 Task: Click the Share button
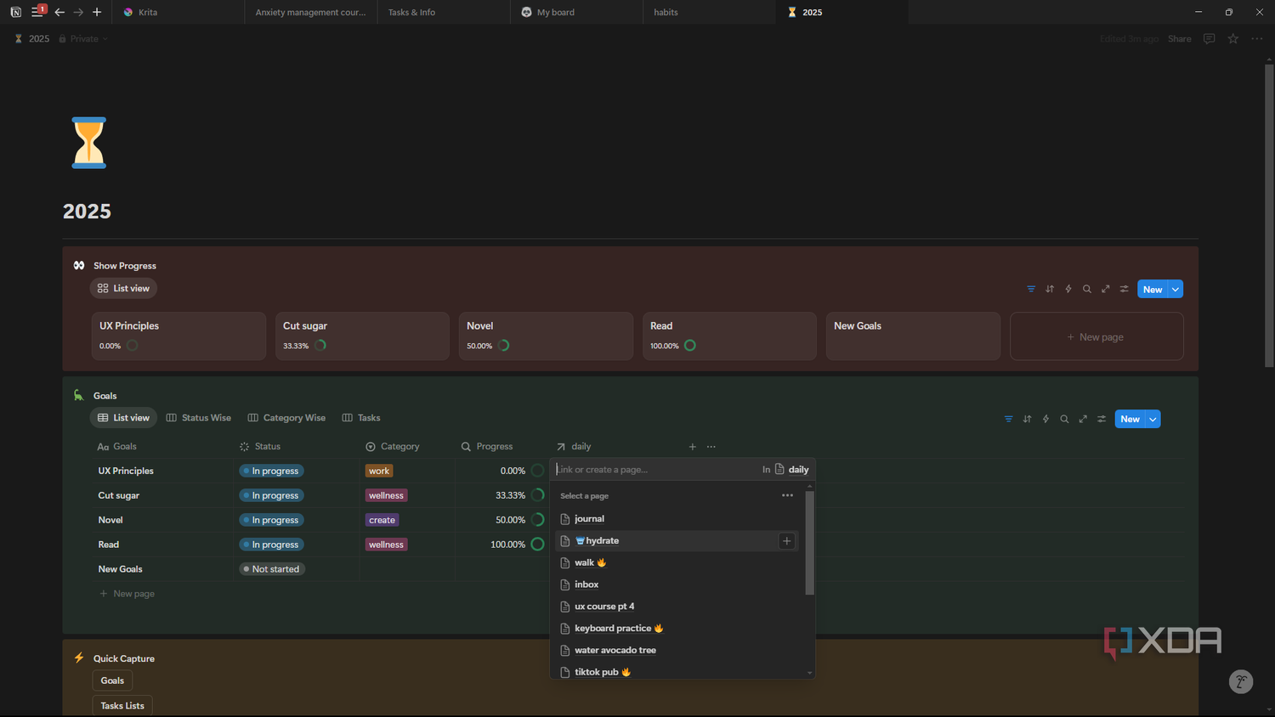pyautogui.click(x=1179, y=39)
